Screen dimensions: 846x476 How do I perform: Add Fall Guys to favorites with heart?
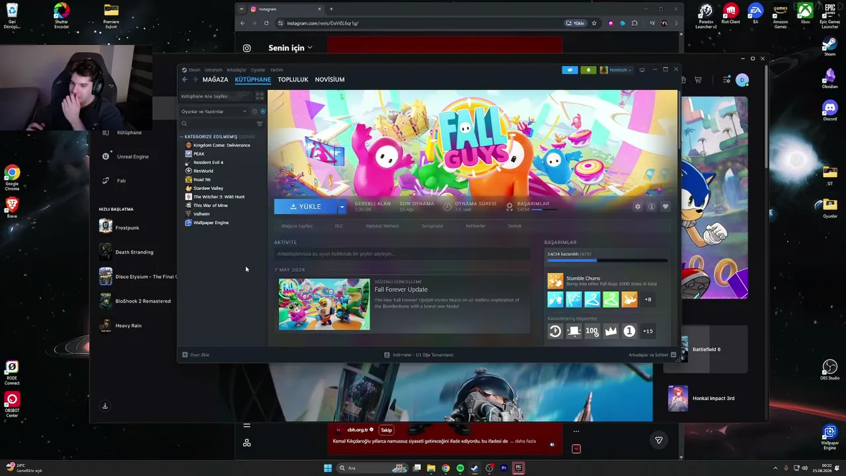point(665,207)
